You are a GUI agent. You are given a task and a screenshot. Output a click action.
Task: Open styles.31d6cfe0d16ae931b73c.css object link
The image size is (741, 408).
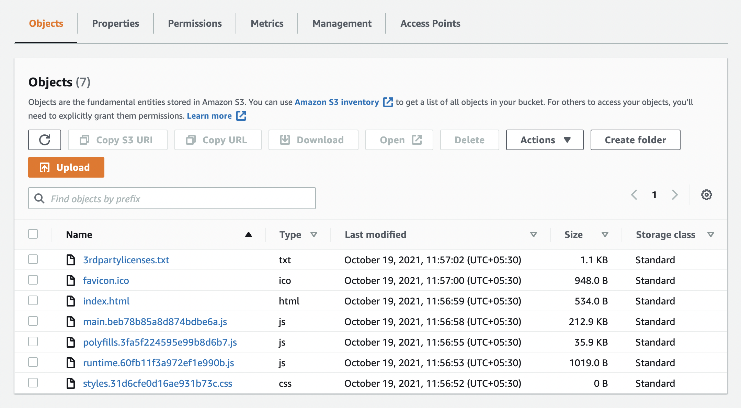(x=158, y=383)
